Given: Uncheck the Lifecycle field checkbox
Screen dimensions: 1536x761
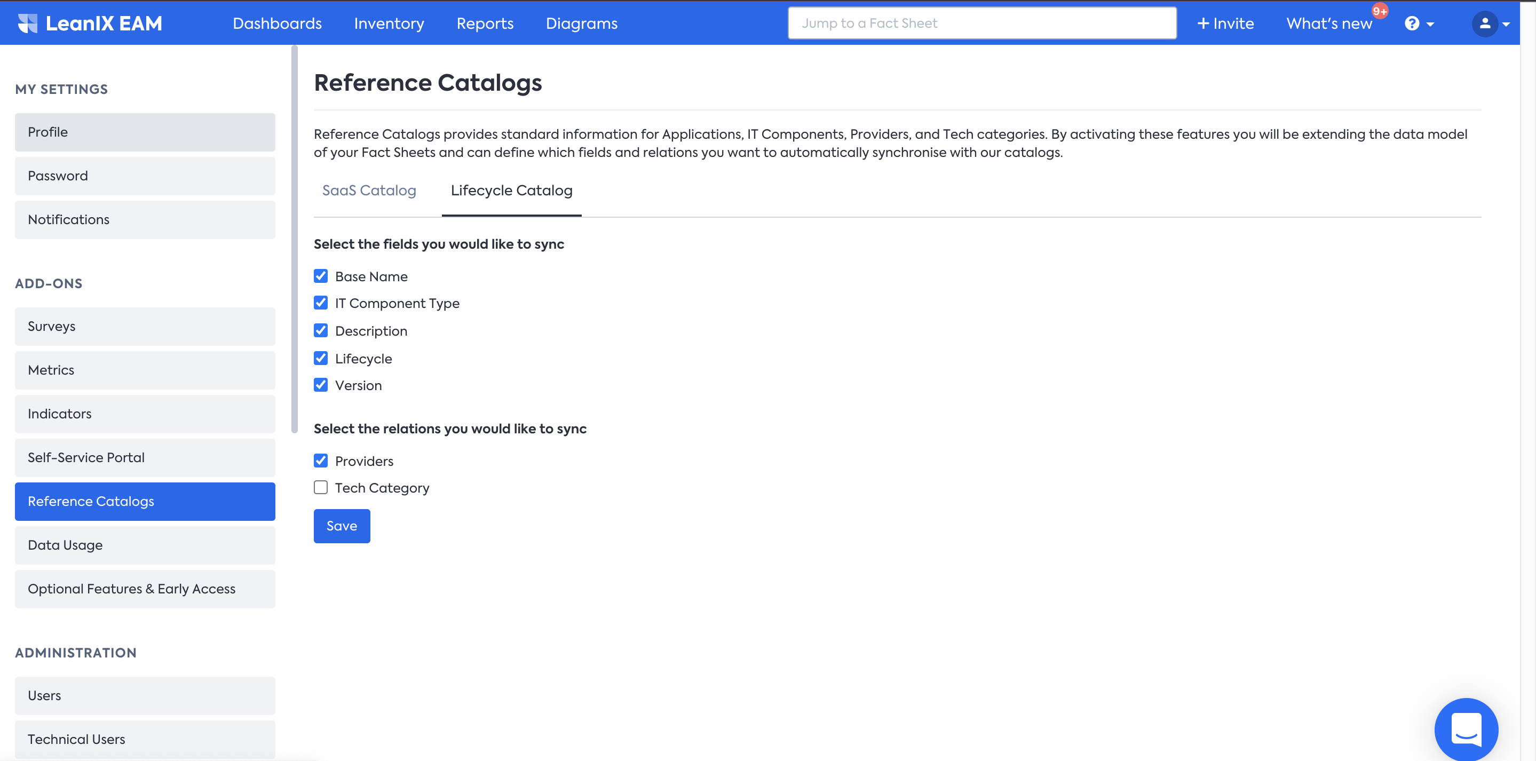Looking at the screenshot, I should pyautogui.click(x=320, y=358).
